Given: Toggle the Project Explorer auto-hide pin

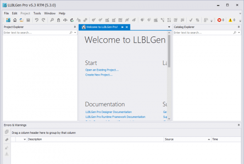Looking at the screenshot, I should pyautogui.click(x=75, y=27).
